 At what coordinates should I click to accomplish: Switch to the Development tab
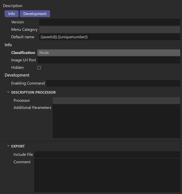[x=35, y=14]
